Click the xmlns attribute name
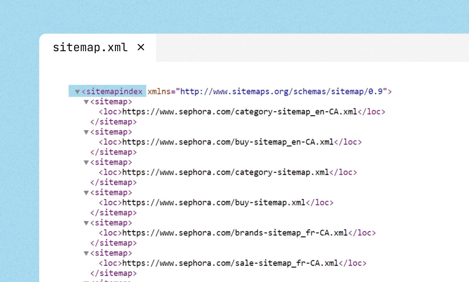This screenshot has height=282, width=469. pos(159,92)
